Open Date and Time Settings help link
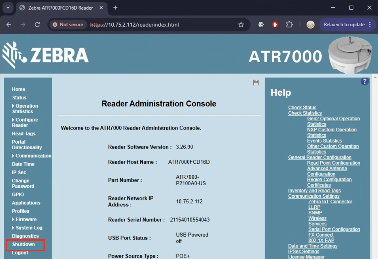 pyautogui.click(x=313, y=246)
